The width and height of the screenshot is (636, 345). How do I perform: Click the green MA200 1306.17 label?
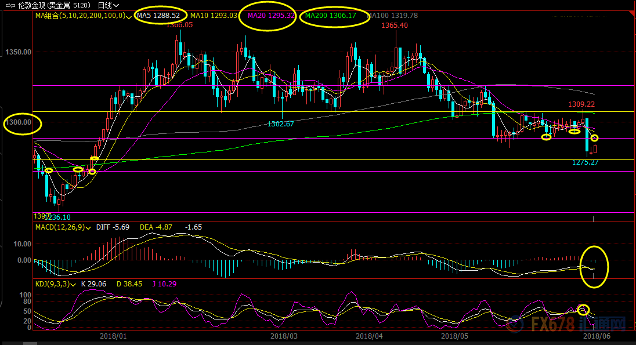coord(331,16)
